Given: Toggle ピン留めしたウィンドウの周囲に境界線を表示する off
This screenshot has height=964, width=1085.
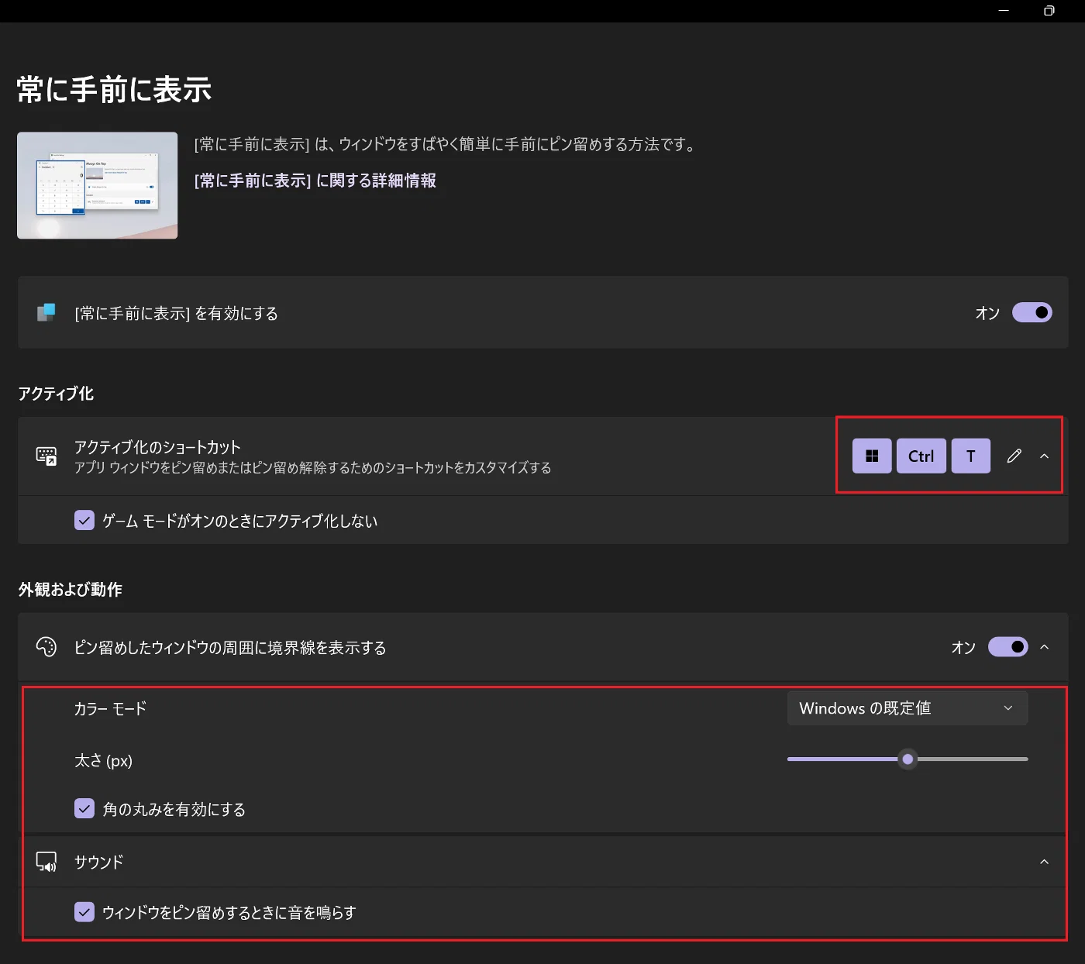Looking at the screenshot, I should [x=1007, y=647].
